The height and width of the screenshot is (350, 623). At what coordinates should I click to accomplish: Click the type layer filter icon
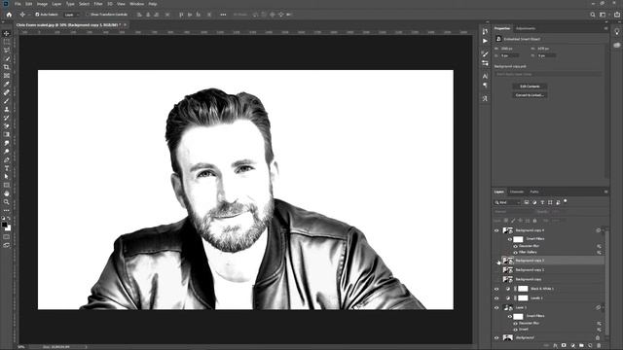click(542, 202)
